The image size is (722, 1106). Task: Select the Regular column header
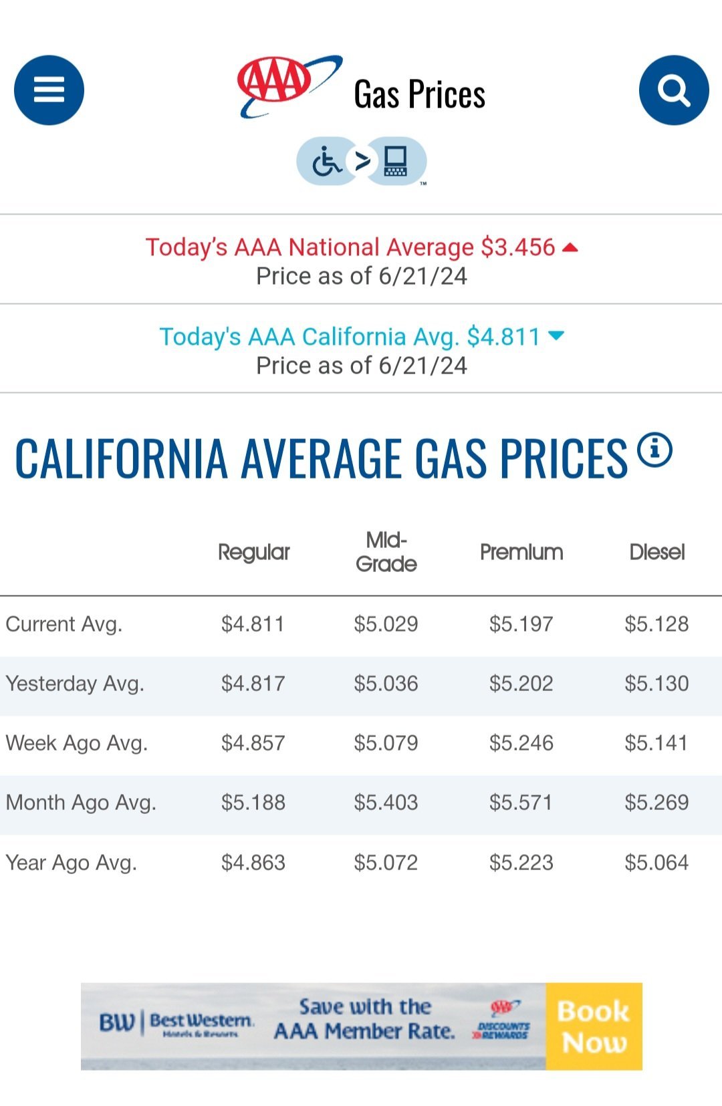(x=254, y=552)
